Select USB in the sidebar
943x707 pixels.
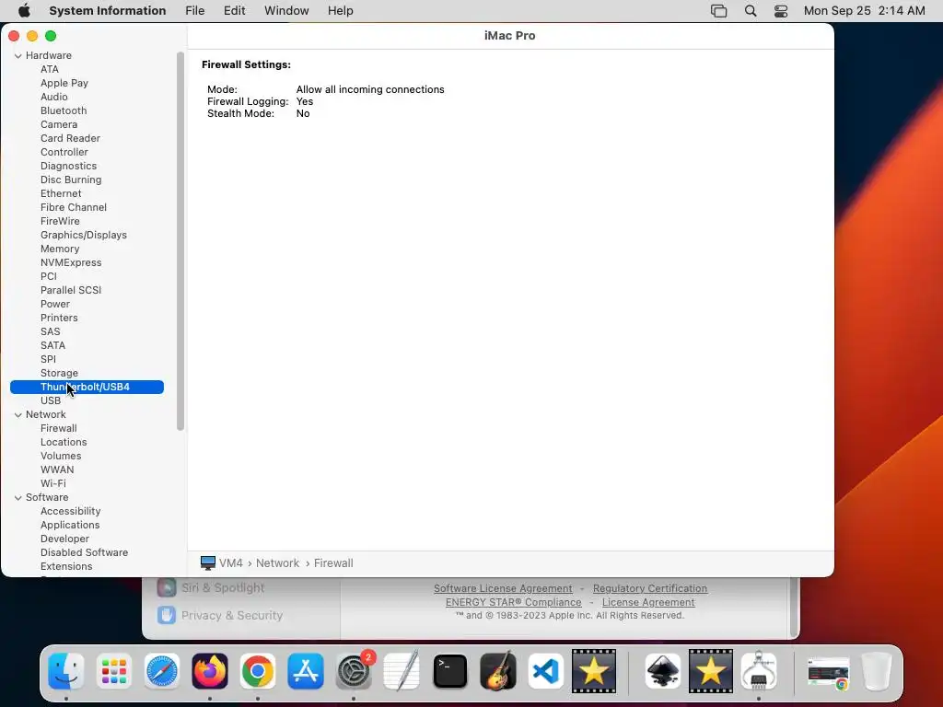(51, 401)
